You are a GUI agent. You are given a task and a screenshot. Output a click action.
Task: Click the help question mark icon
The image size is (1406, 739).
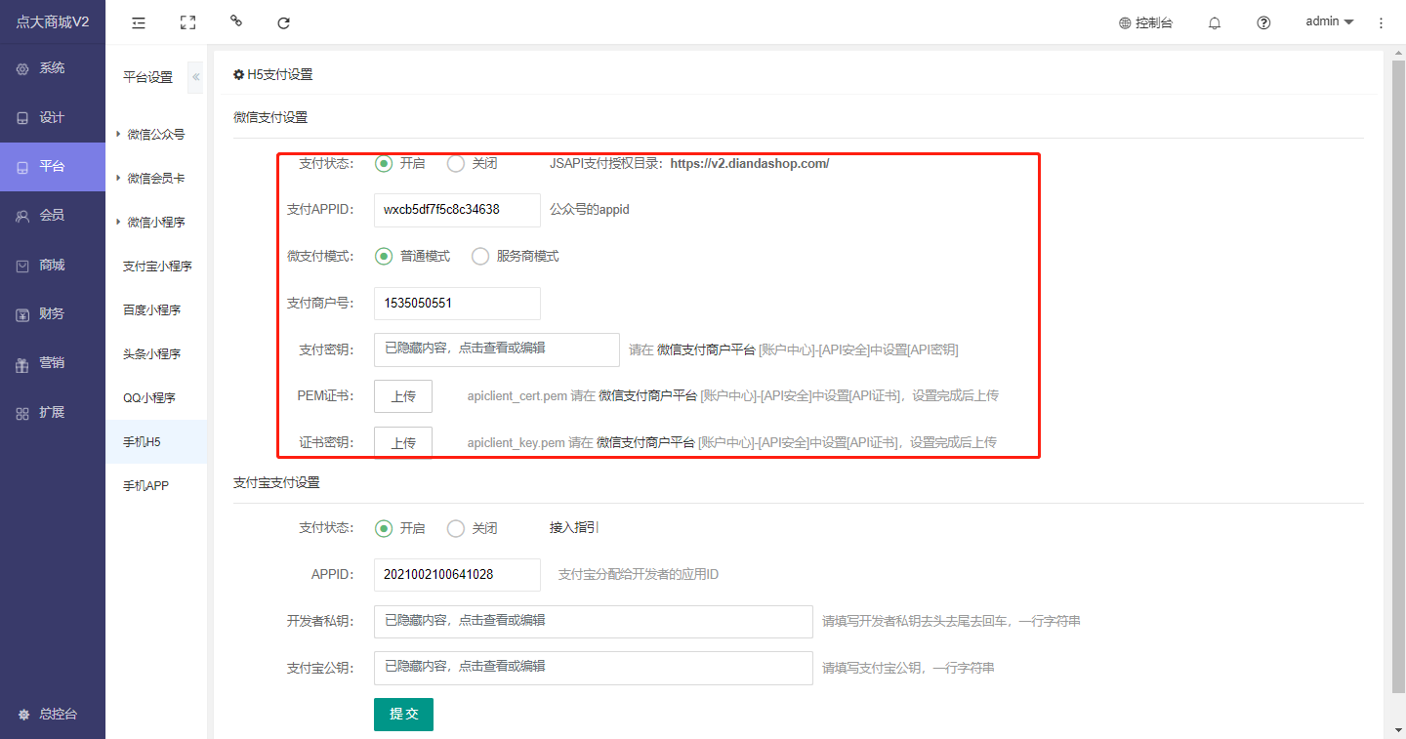pyautogui.click(x=1263, y=22)
